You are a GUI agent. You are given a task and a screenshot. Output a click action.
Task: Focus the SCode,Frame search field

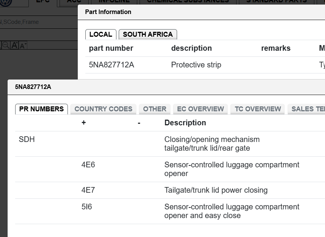(39, 22)
